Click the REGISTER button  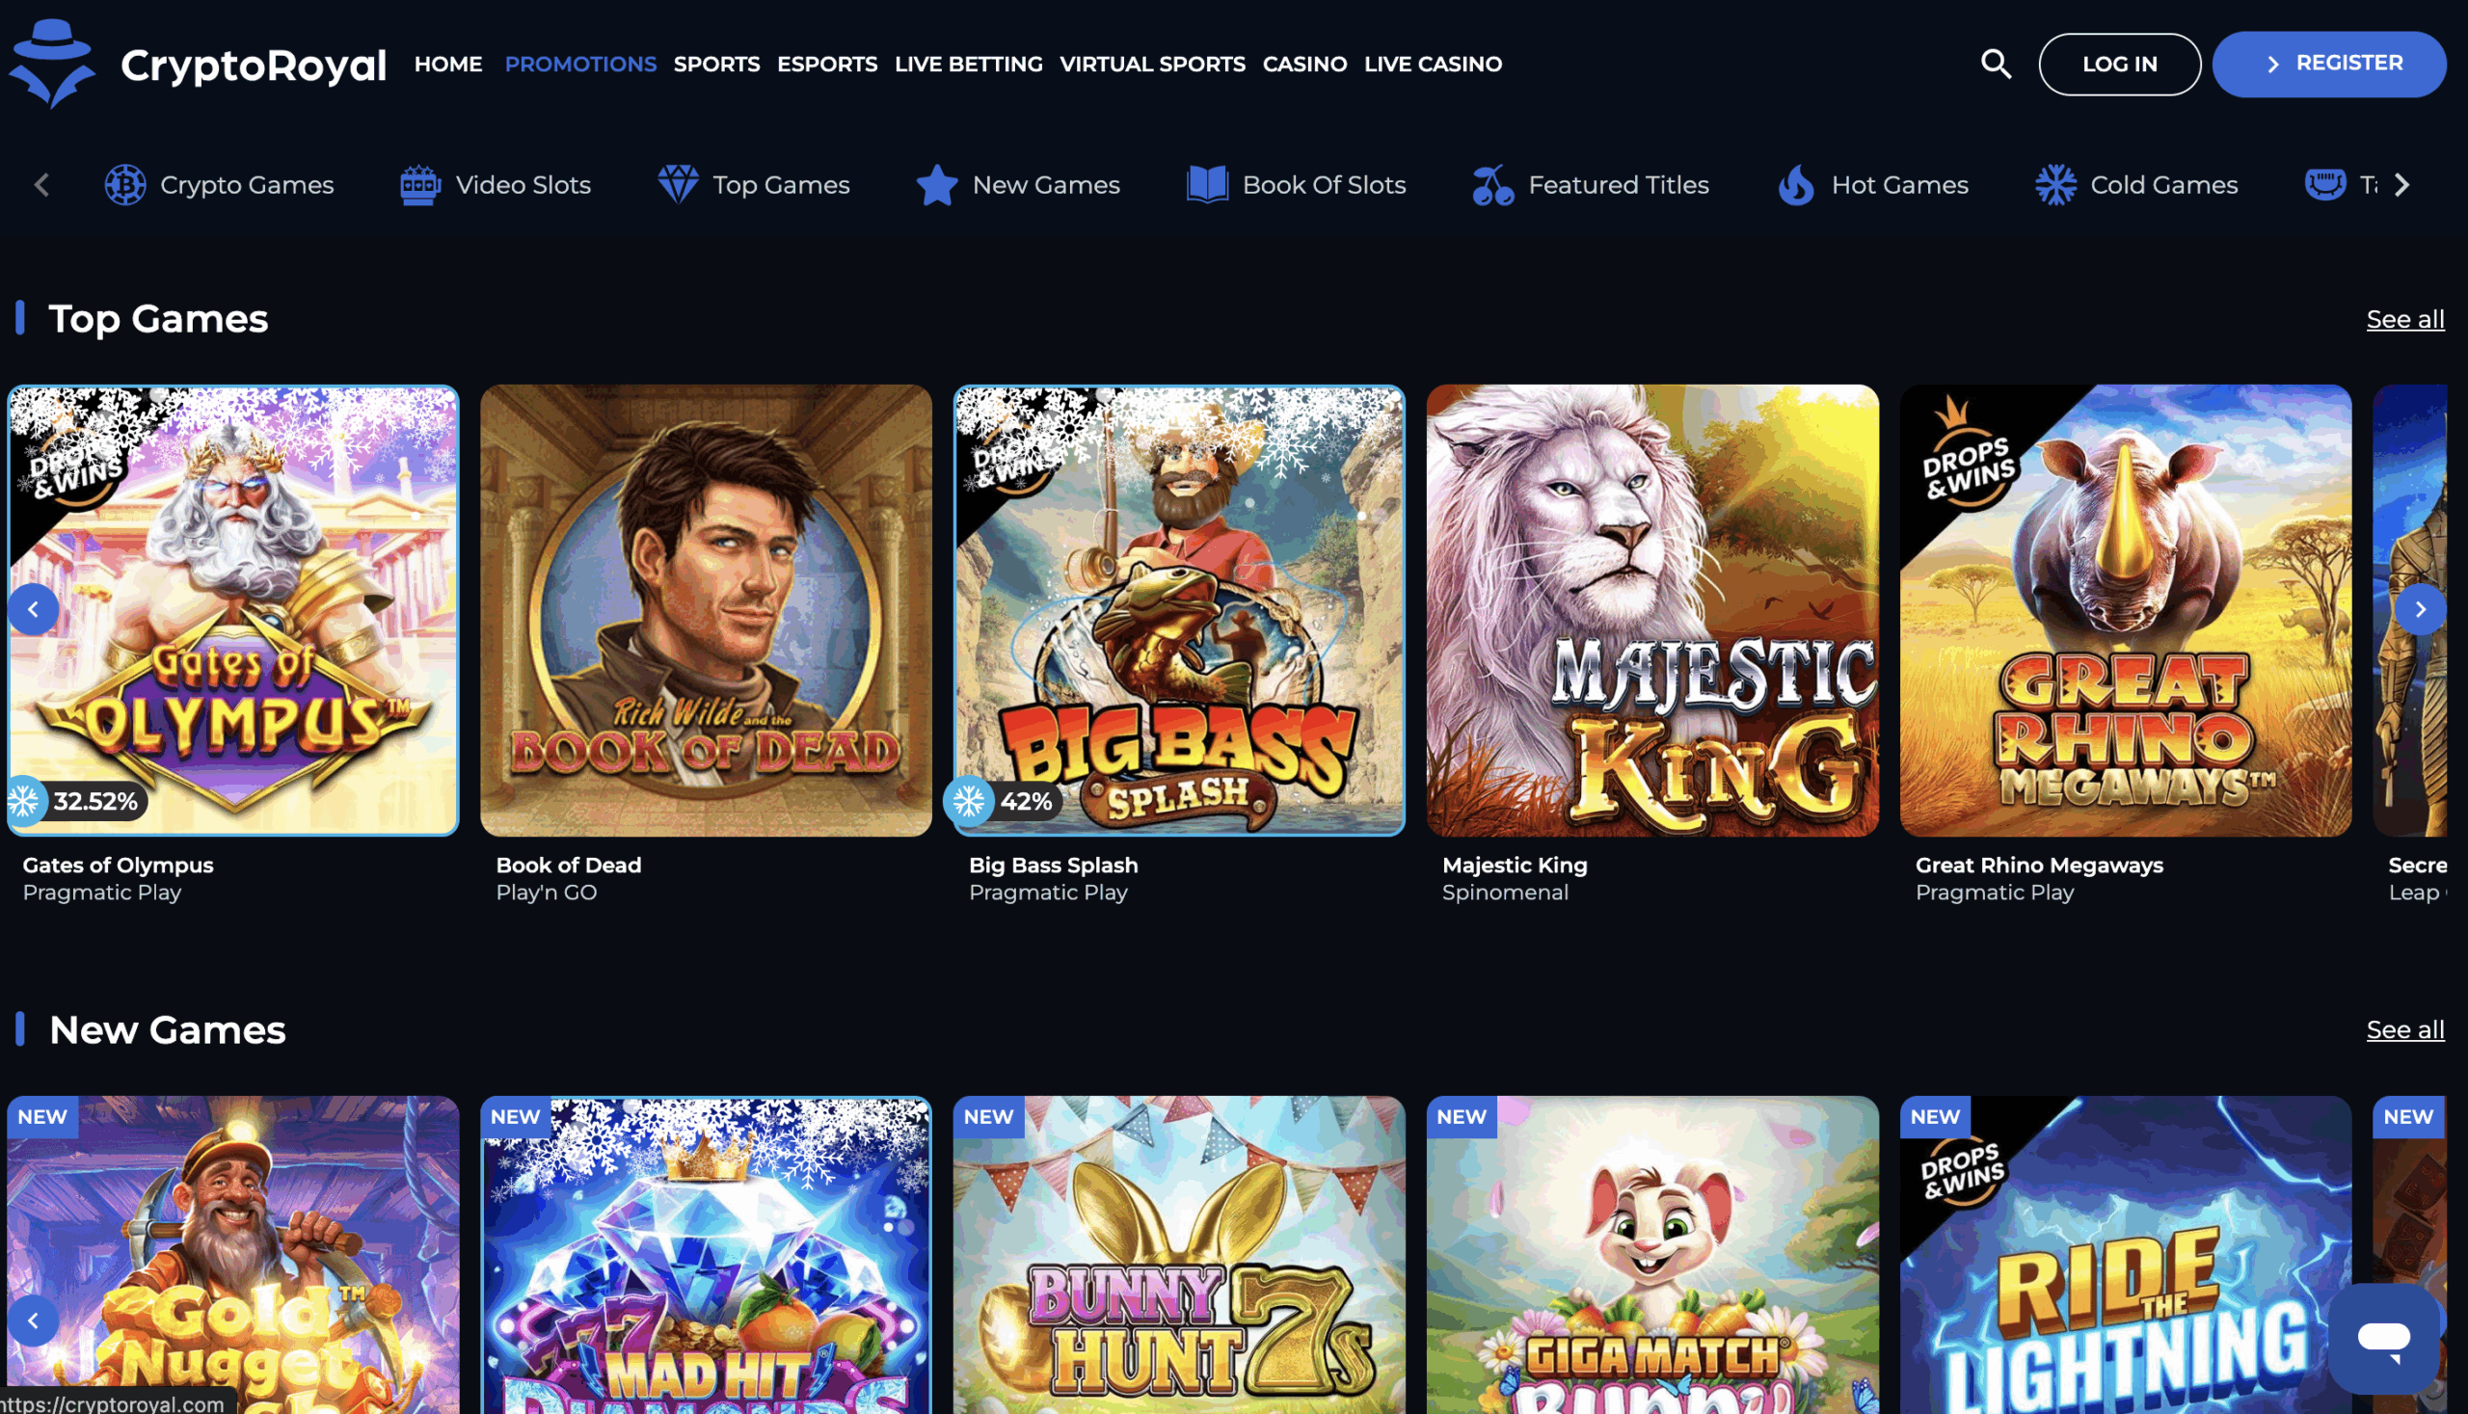pyautogui.click(x=2328, y=64)
